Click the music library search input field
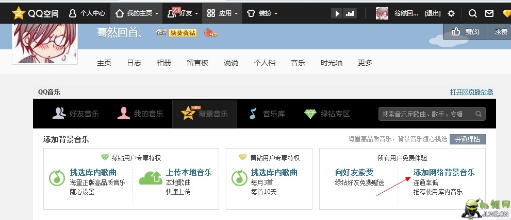 click(432, 114)
